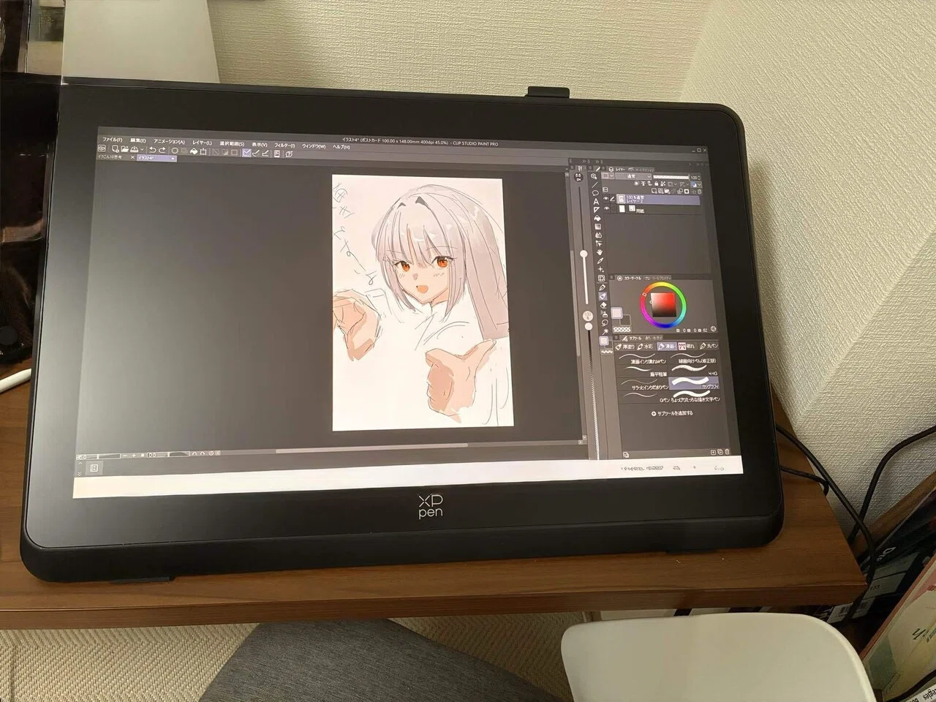Choose the 扁平粗筆 brush
The height and width of the screenshot is (702, 936).
tap(642, 371)
